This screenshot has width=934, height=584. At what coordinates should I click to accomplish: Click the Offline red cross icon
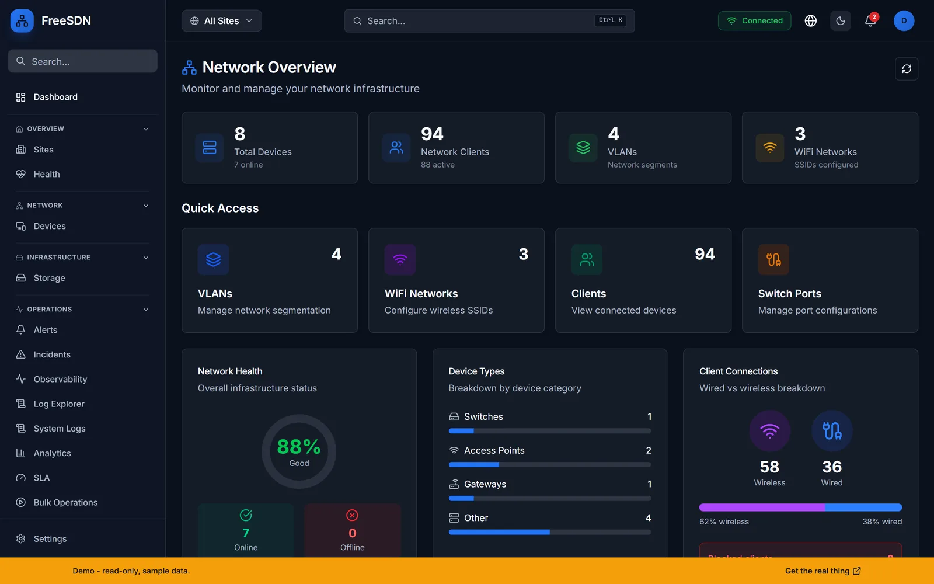pyautogui.click(x=352, y=515)
